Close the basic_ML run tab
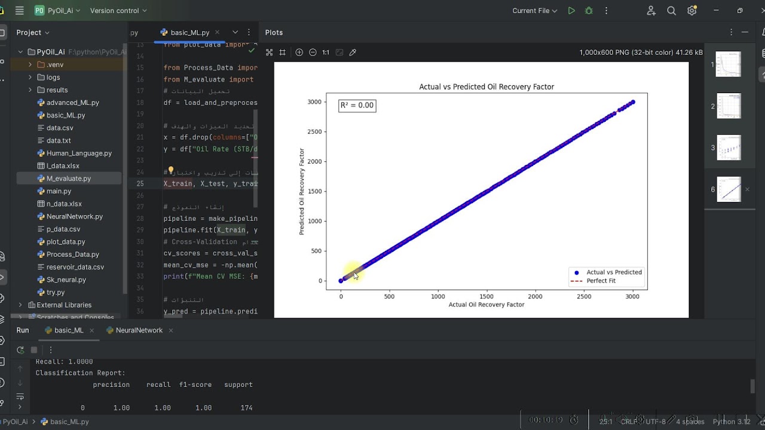Screen dimensions: 765x430 (x=93, y=330)
